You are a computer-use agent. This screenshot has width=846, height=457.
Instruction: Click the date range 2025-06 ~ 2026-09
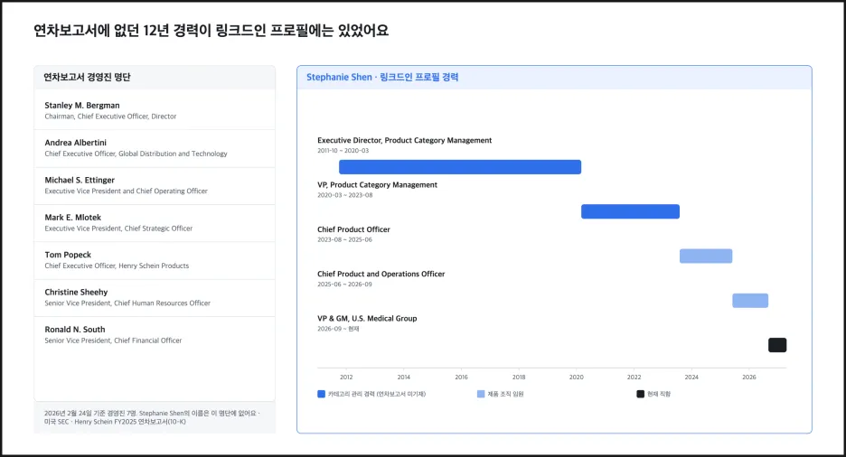click(344, 284)
